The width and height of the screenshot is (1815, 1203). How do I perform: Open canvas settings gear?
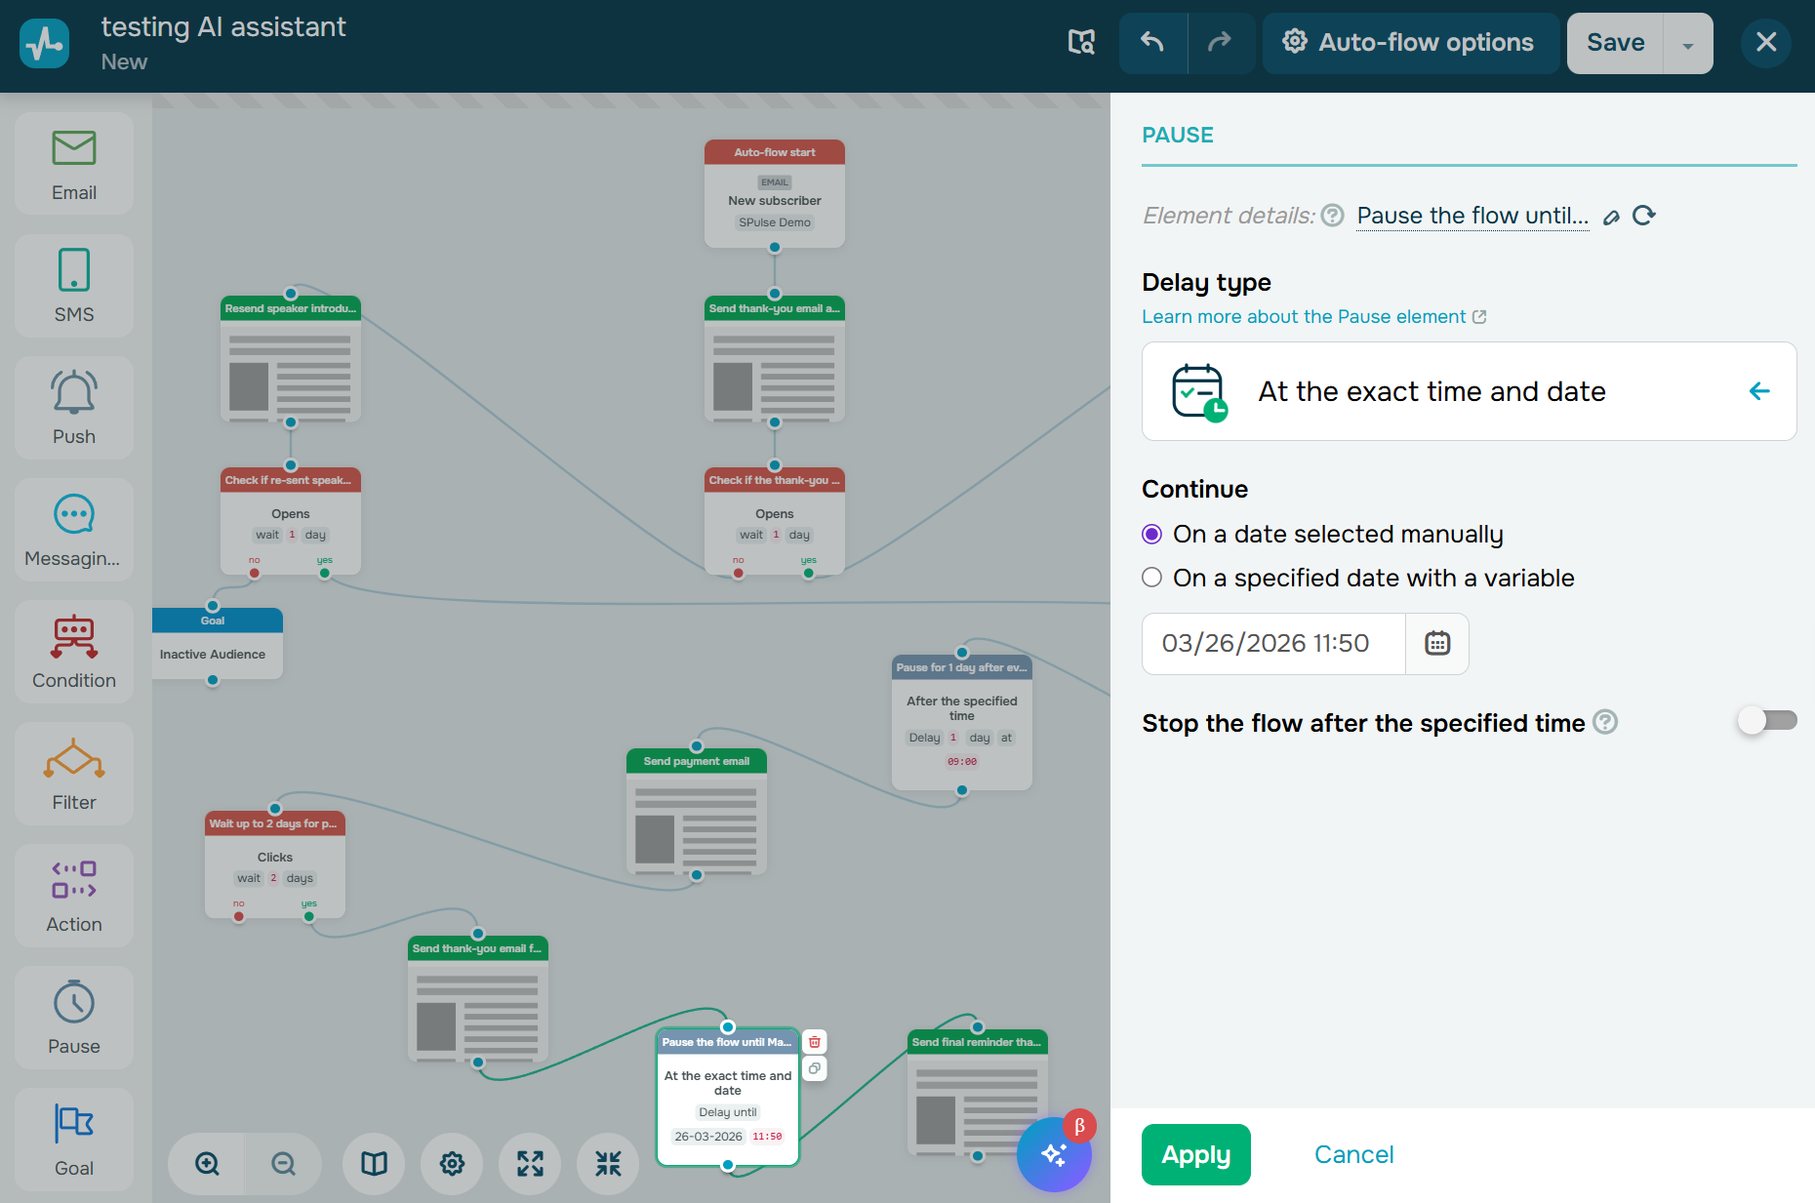(452, 1163)
